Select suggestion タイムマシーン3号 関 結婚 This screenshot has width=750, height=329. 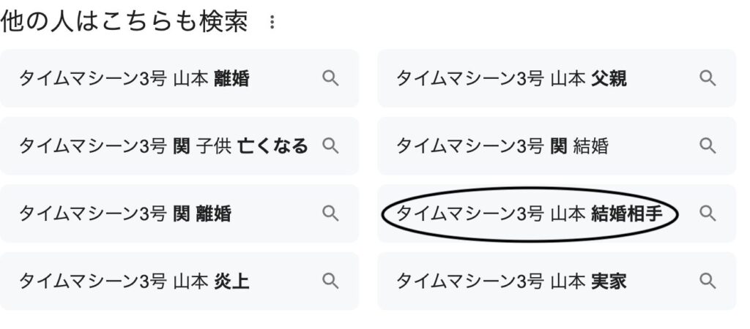pyautogui.click(x=557, y=145)
